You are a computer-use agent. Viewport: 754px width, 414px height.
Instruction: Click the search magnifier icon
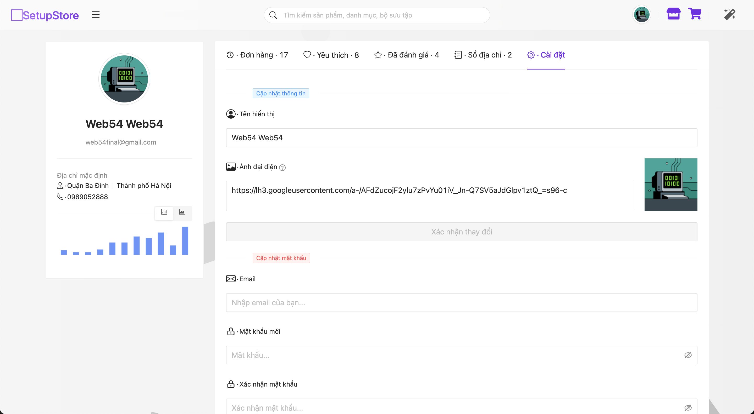273,15
